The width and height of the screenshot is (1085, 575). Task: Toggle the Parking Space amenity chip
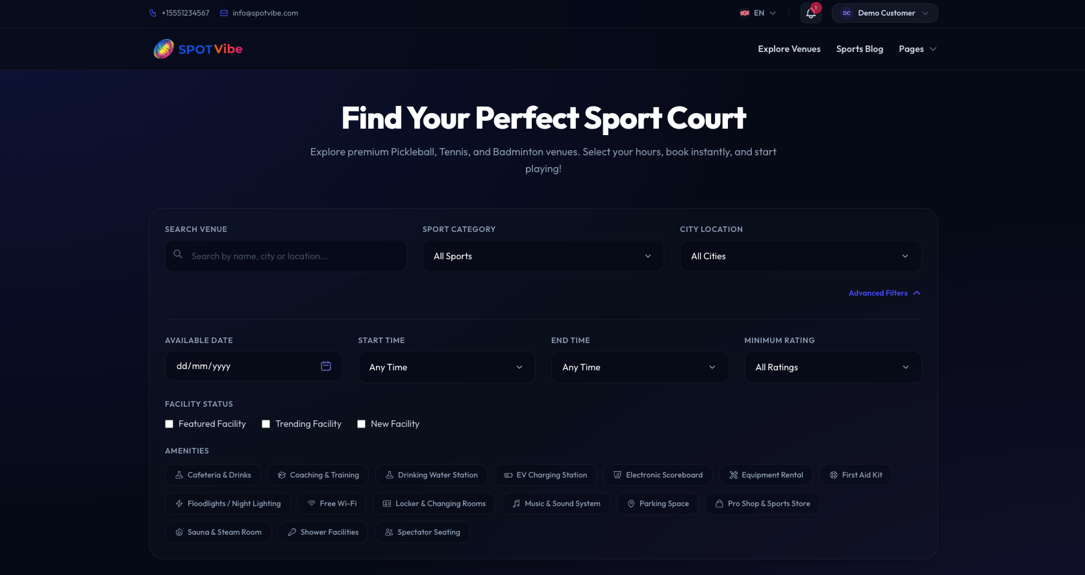(658, 504)
